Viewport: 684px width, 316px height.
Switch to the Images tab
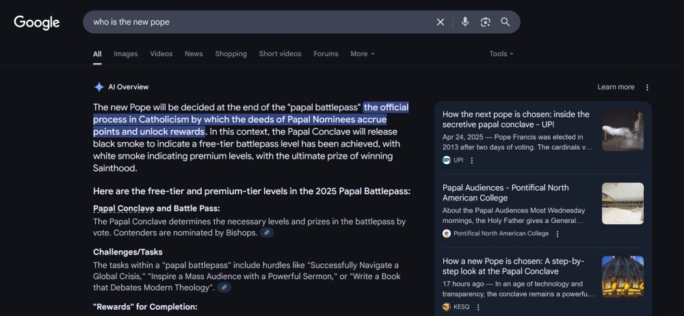[126, 53]
